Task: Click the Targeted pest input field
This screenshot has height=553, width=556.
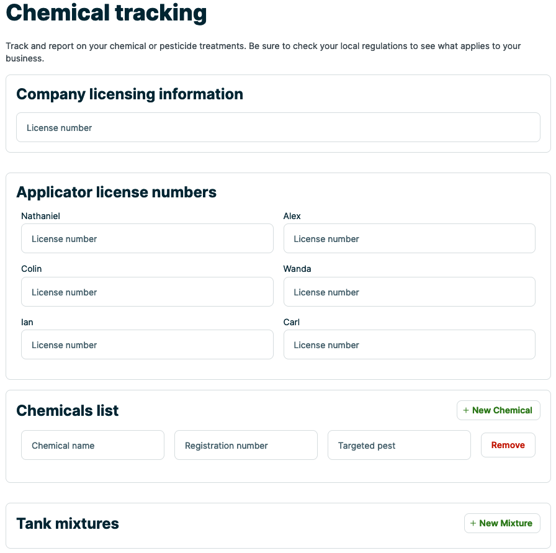Action: (x=399, y=445)
